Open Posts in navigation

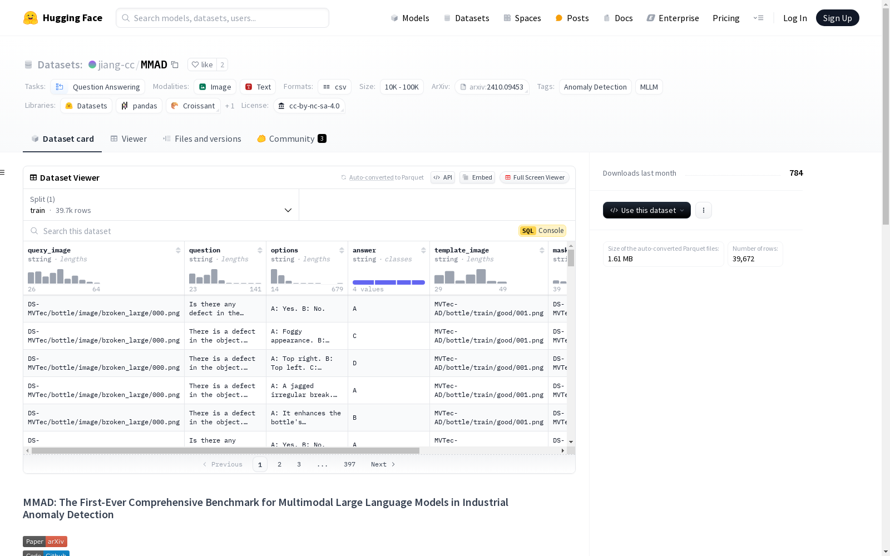point(572,18)
